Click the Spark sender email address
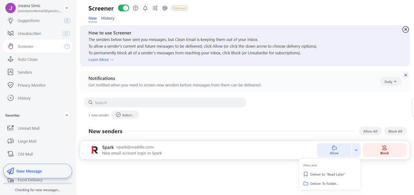The height and width of the screenshot is (195, 414). 135,147
